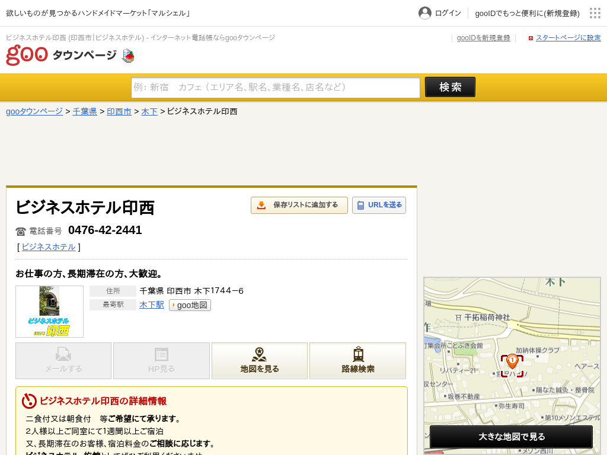Click the address 千葉県 印西市 木下1744−6
This screenshot has width=607, height=455.
[191, 291]
